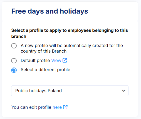Click the word branch in the bold subheading
This screenshot has height=119, width=141.
coord(19,37)
